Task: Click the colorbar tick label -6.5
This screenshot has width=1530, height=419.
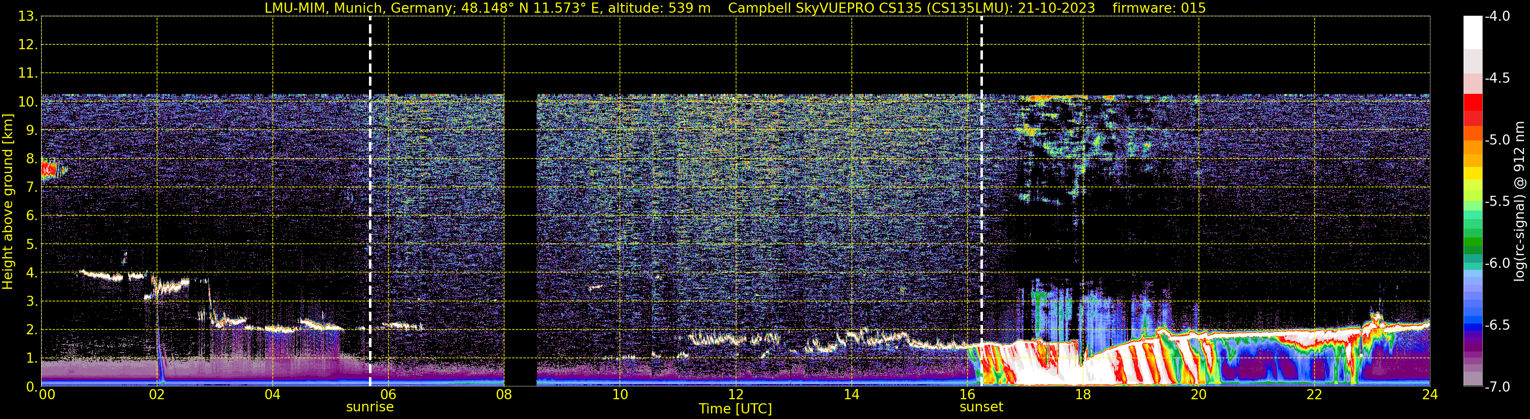Action: click(x=1497, y=325)
